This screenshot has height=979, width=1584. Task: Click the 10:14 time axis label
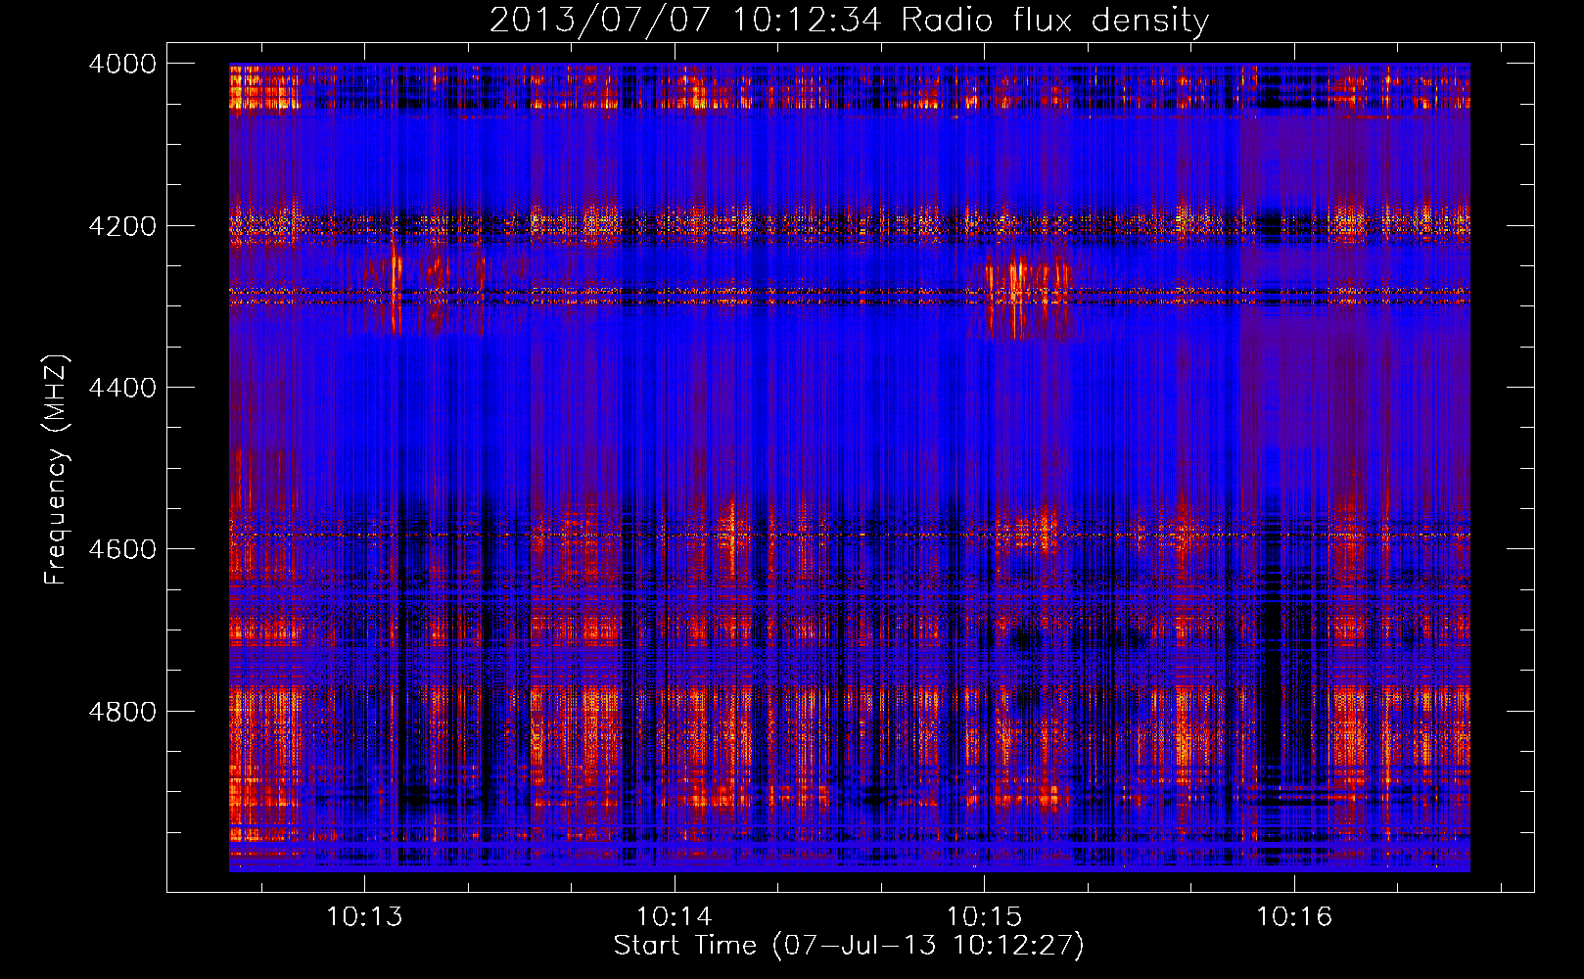point(675,917)
